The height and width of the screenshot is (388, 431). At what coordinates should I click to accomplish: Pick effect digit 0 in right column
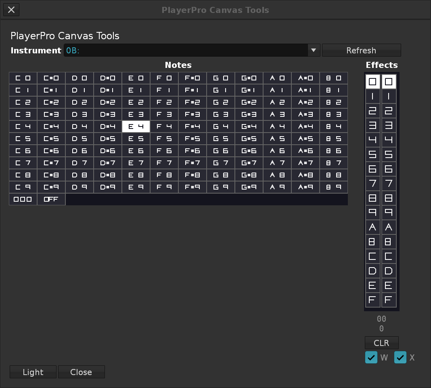click(389, 82)
